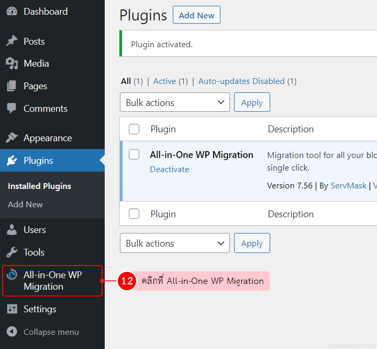This screenshot has width=377, height=349.
Task: Click the Appearance paintbrush icon
Action: click(12, 138)
